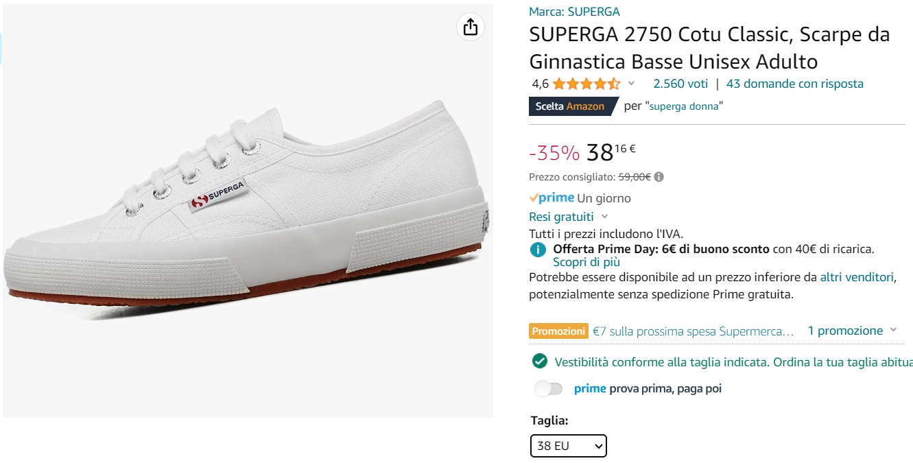Screen dimensions: 913x463
Task: Expand the star rating breakdown chevron
Action: (x=630, y=85)
